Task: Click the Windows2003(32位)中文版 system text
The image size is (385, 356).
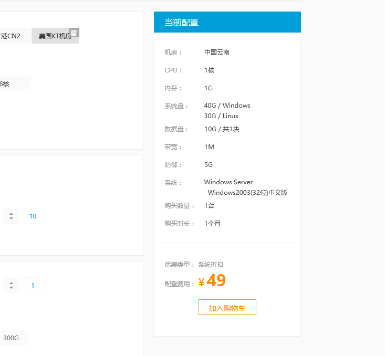Action: click(x=247, y=193)
